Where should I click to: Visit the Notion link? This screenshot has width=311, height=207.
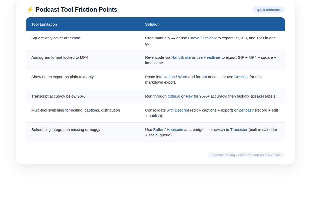pyautogui.click(x=169, y=77)
